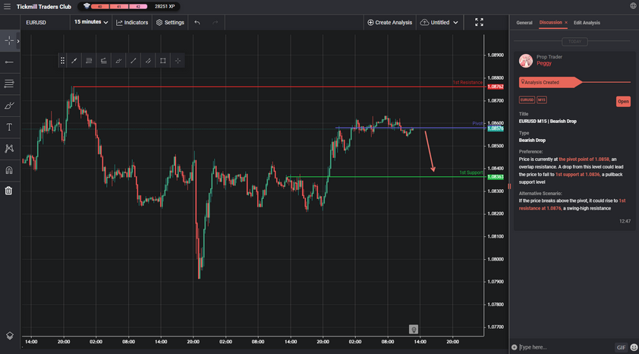The height and width of the screenshot is (354, 639).
Task: Toggle the magnet snap mode
Action: 9,170
